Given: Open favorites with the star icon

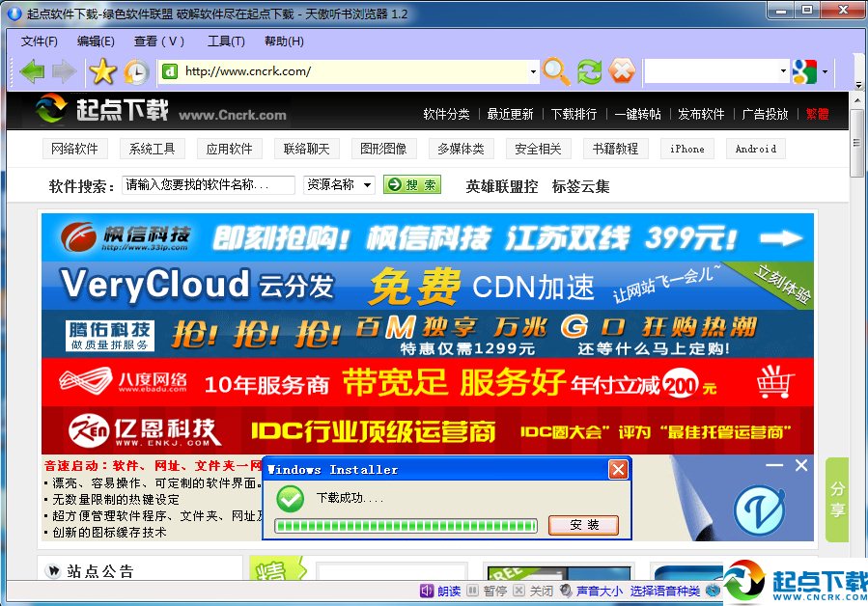Looking at the screenshot, I should tap(103, 71).
